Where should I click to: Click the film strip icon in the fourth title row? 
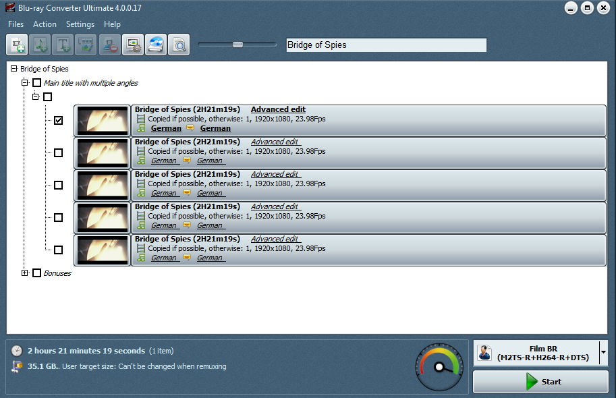[x=140, y=216]
